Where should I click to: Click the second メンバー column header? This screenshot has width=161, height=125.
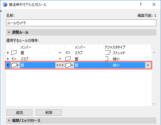pyautogui.click(x=80, y=47)
